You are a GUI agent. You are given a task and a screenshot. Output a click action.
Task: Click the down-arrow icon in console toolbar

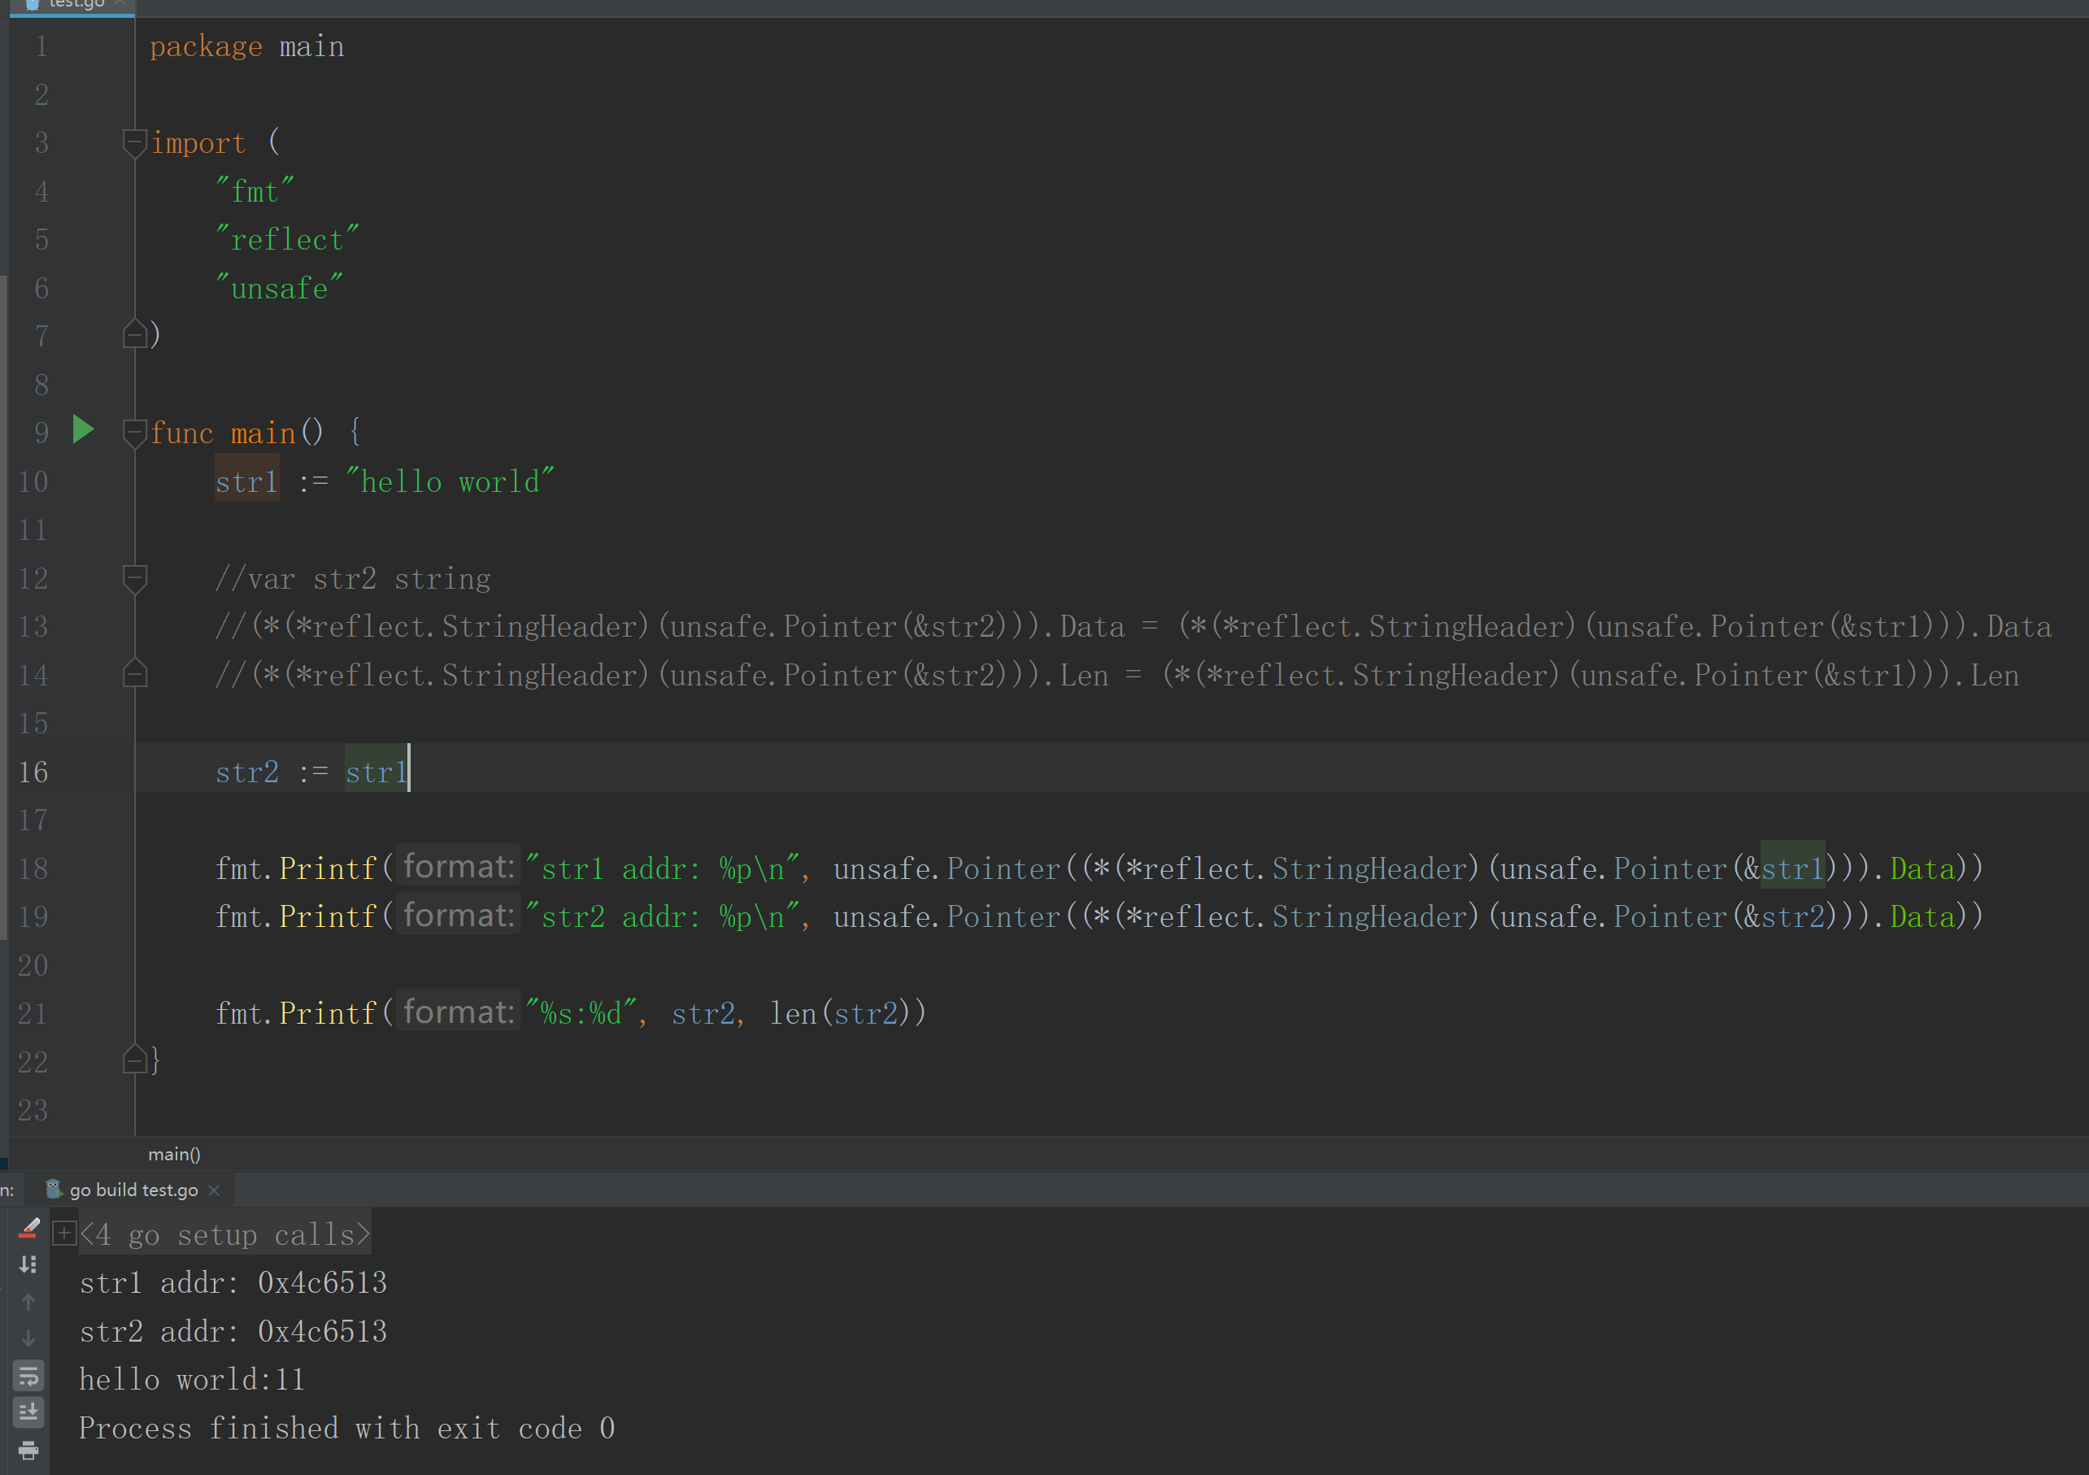28,1338
